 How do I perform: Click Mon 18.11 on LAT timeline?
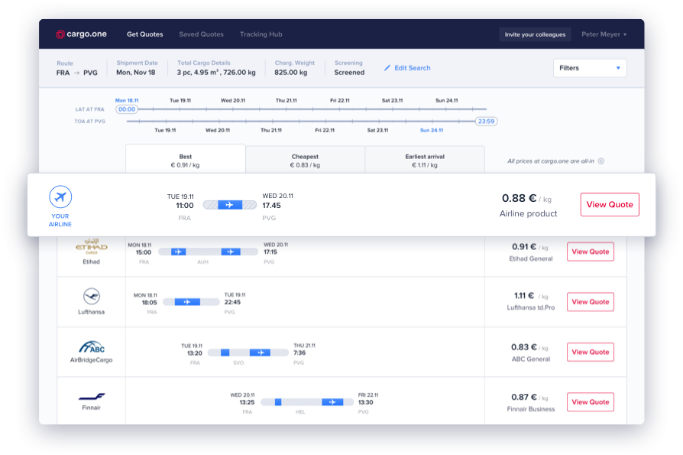point(127,100)
